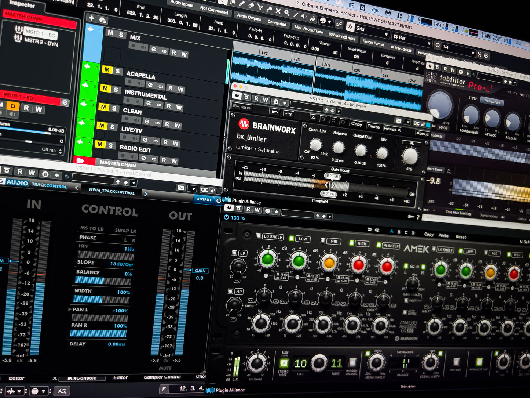This screenshot has height=398, width=530.
Task: Enable the LO SHELF band in AMEK EQ
Action: click(x=258, y=236)
